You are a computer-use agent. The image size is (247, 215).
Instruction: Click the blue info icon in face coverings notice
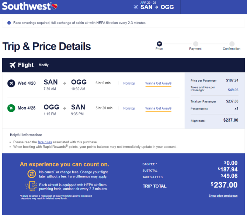[x=9, y=23]
